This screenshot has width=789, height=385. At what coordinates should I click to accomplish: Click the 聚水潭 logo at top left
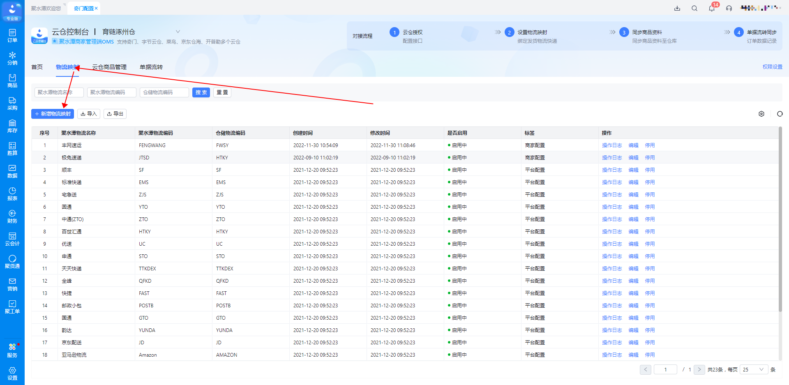coord(12,11)
